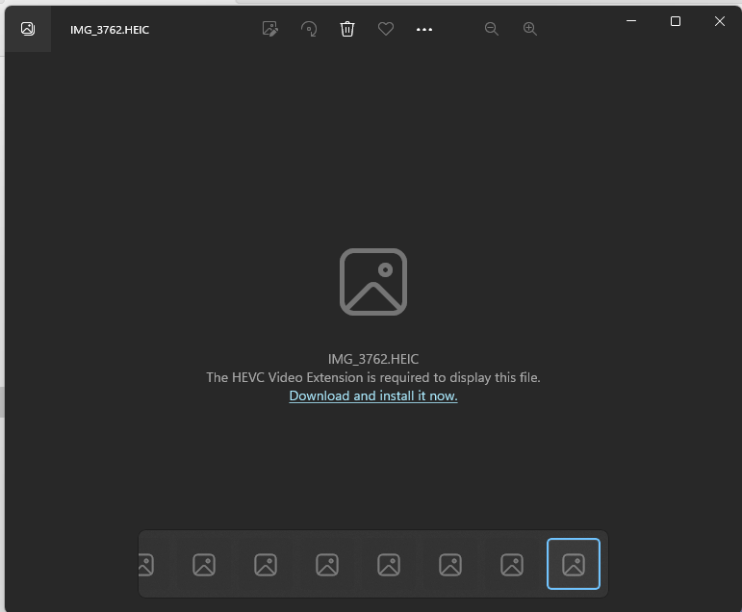
Task: Click the large placeholder image icon in the center
Action: (x=373, y=282)
